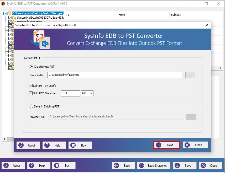
Task: Click Save in the main window bottom bar
Action: coord(184,166)
